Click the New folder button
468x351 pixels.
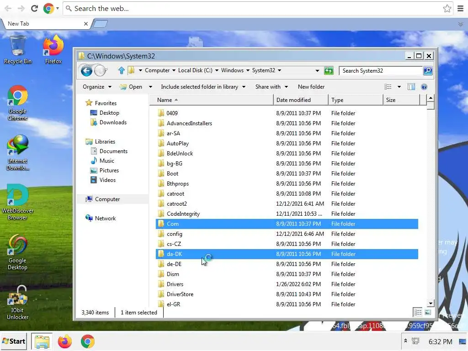pyautogui.click(x=311, y=87)
